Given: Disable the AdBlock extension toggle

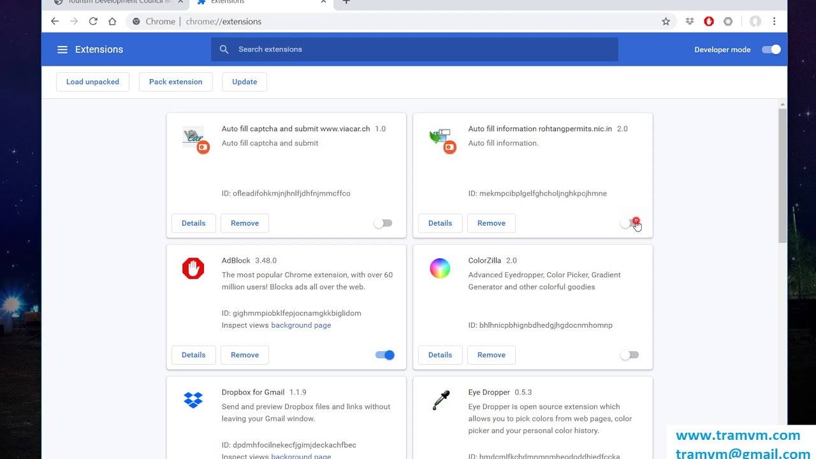Looking at the screenshot, I should pos(384,355).
